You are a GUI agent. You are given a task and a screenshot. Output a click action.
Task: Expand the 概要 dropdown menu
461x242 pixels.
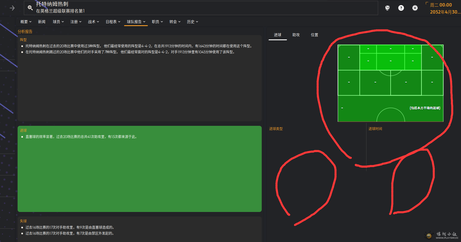(26, 22)
